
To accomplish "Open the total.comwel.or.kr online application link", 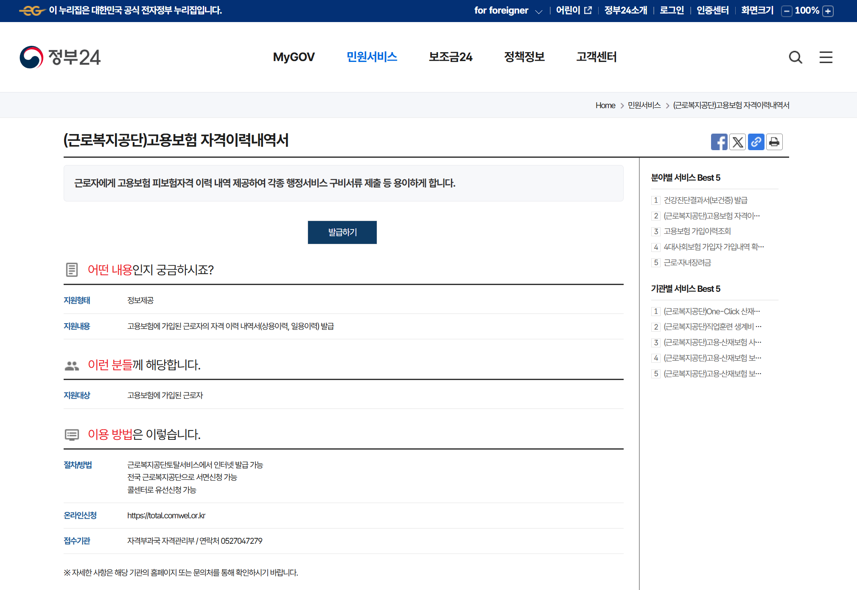I will click(166, 515).
